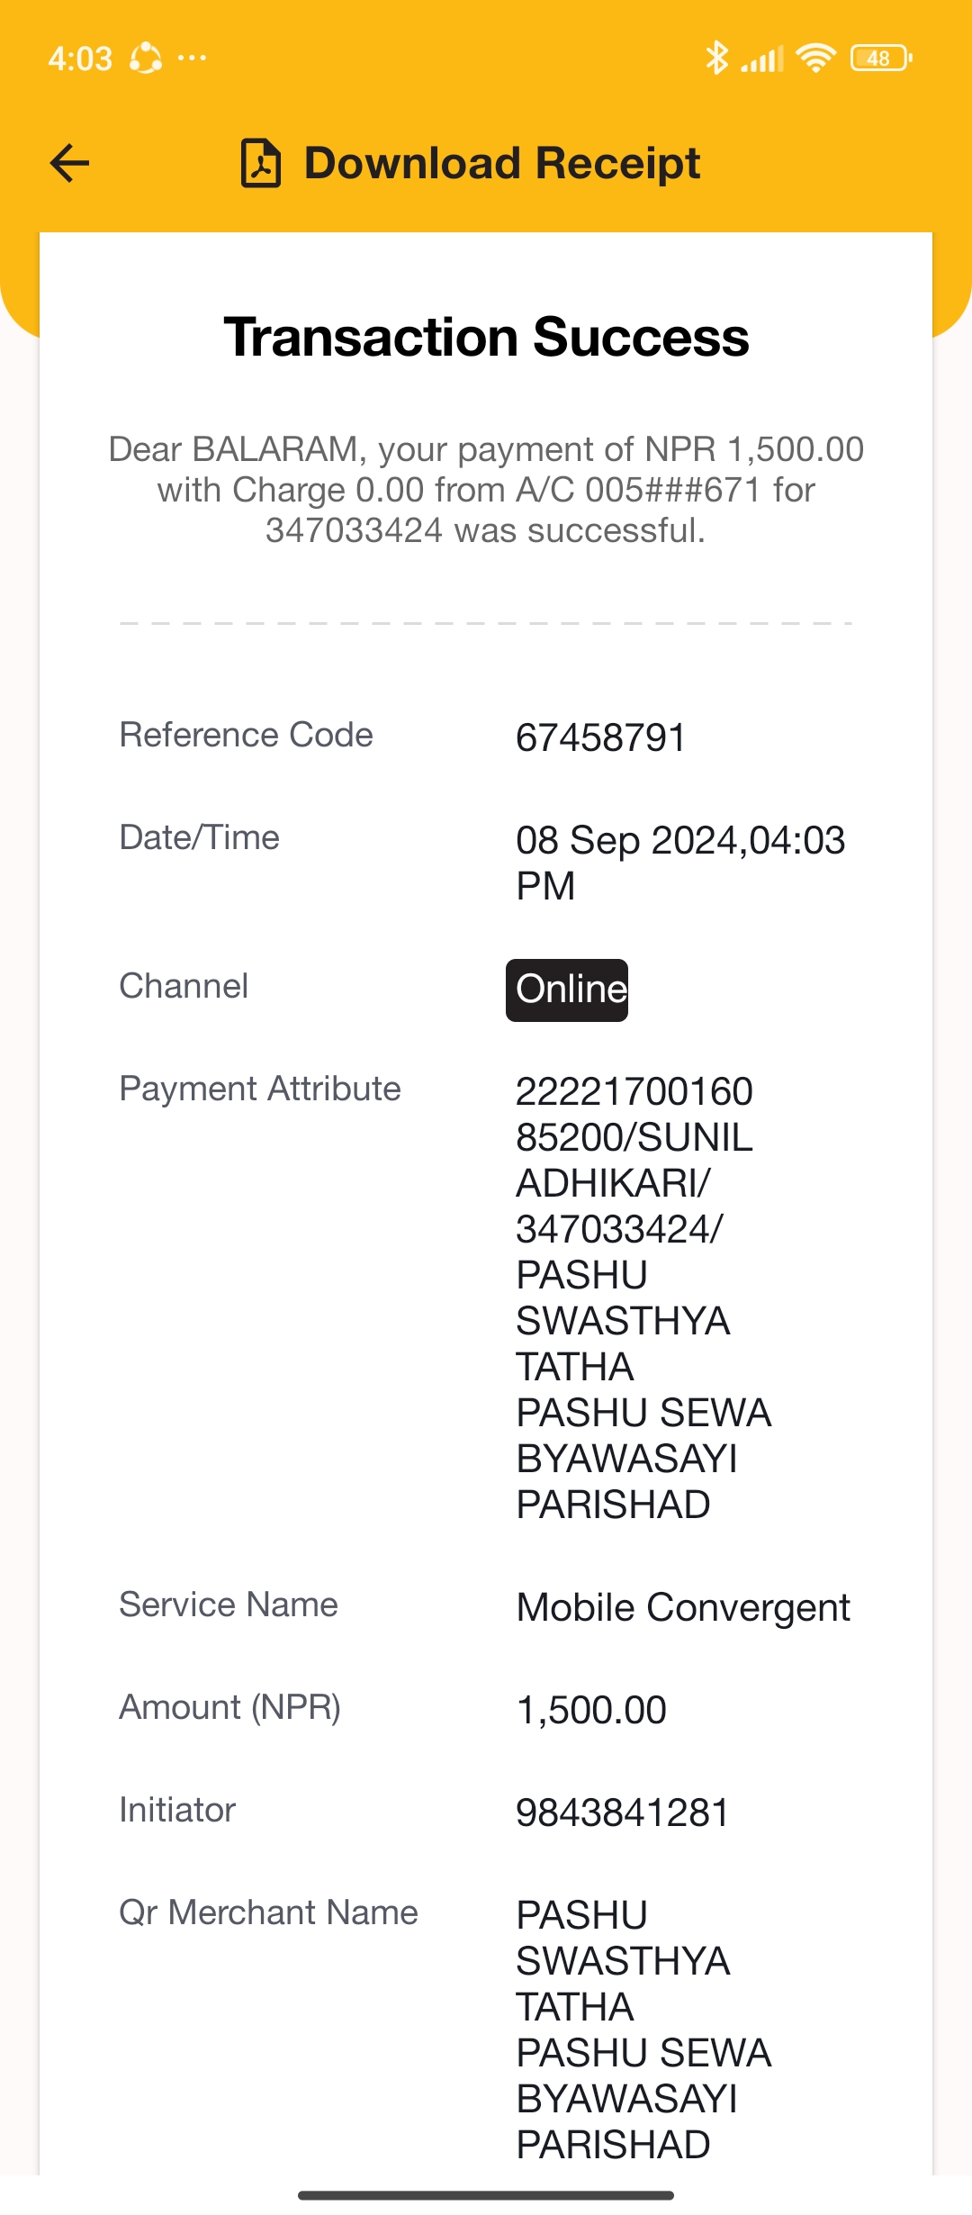Tap the initiator number 9843841281
Image resolution: width=972 pixels, height=2215 pixels.
coord(622,1813)
